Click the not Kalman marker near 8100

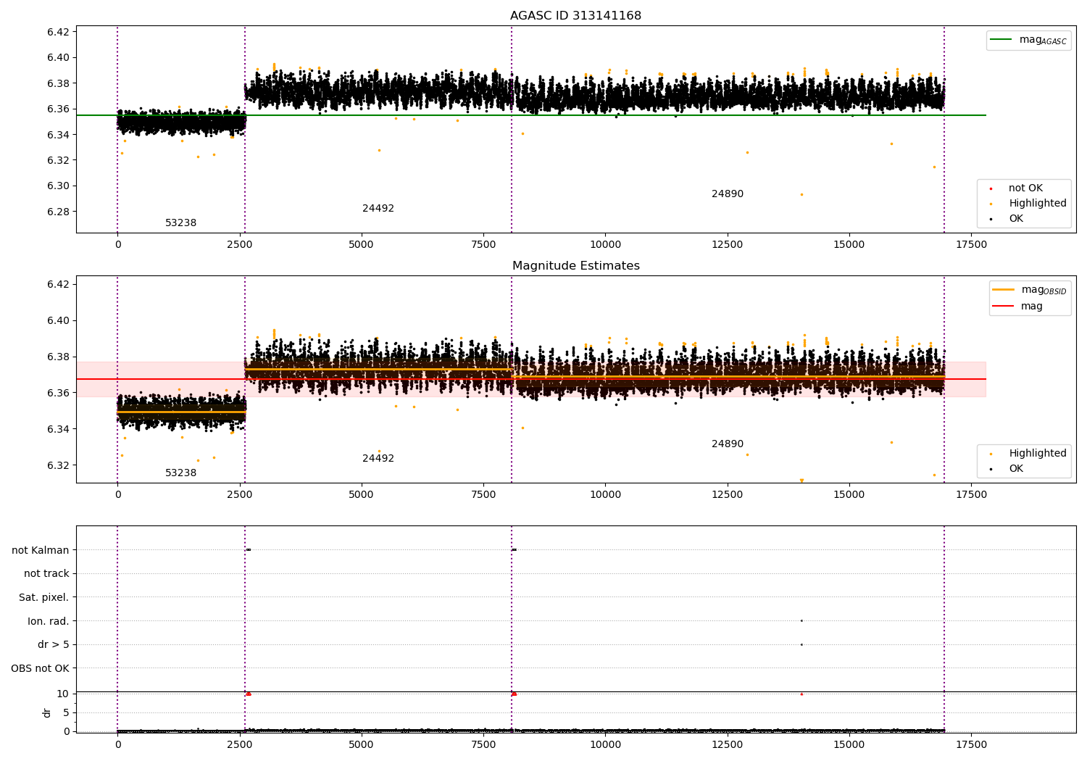(x=515, y=549)
